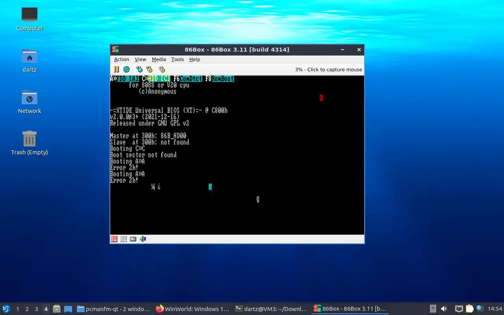Click the network tray icon

coord(459,309)
